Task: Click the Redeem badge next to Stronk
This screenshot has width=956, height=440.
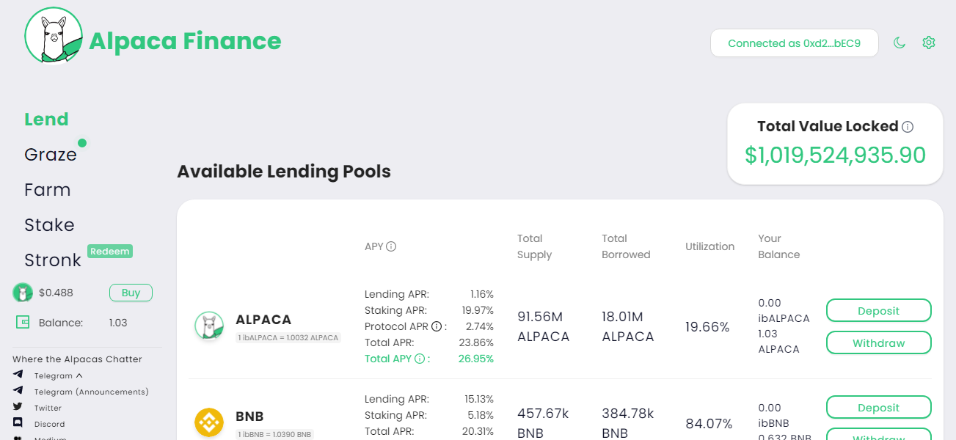Action: tap(110, 252)
